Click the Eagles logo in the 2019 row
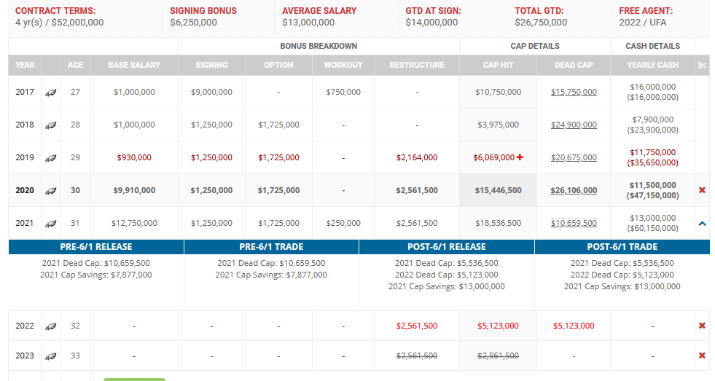The width and height of the screenshot is (715, 381). pos(51,158)
